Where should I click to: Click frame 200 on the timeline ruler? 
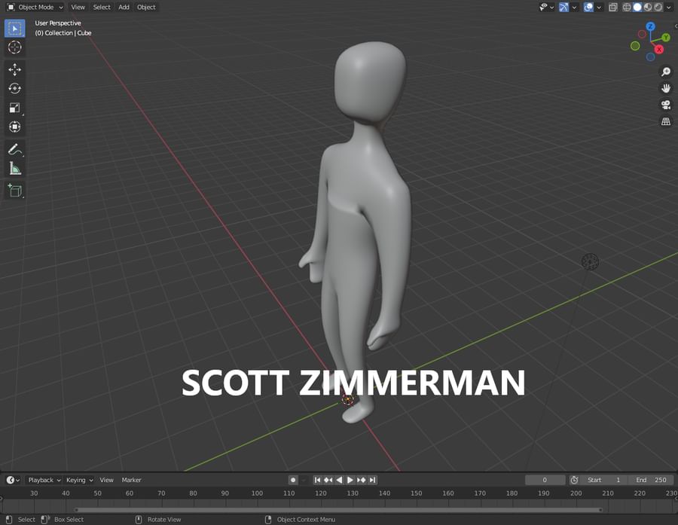tap(576, 493)
